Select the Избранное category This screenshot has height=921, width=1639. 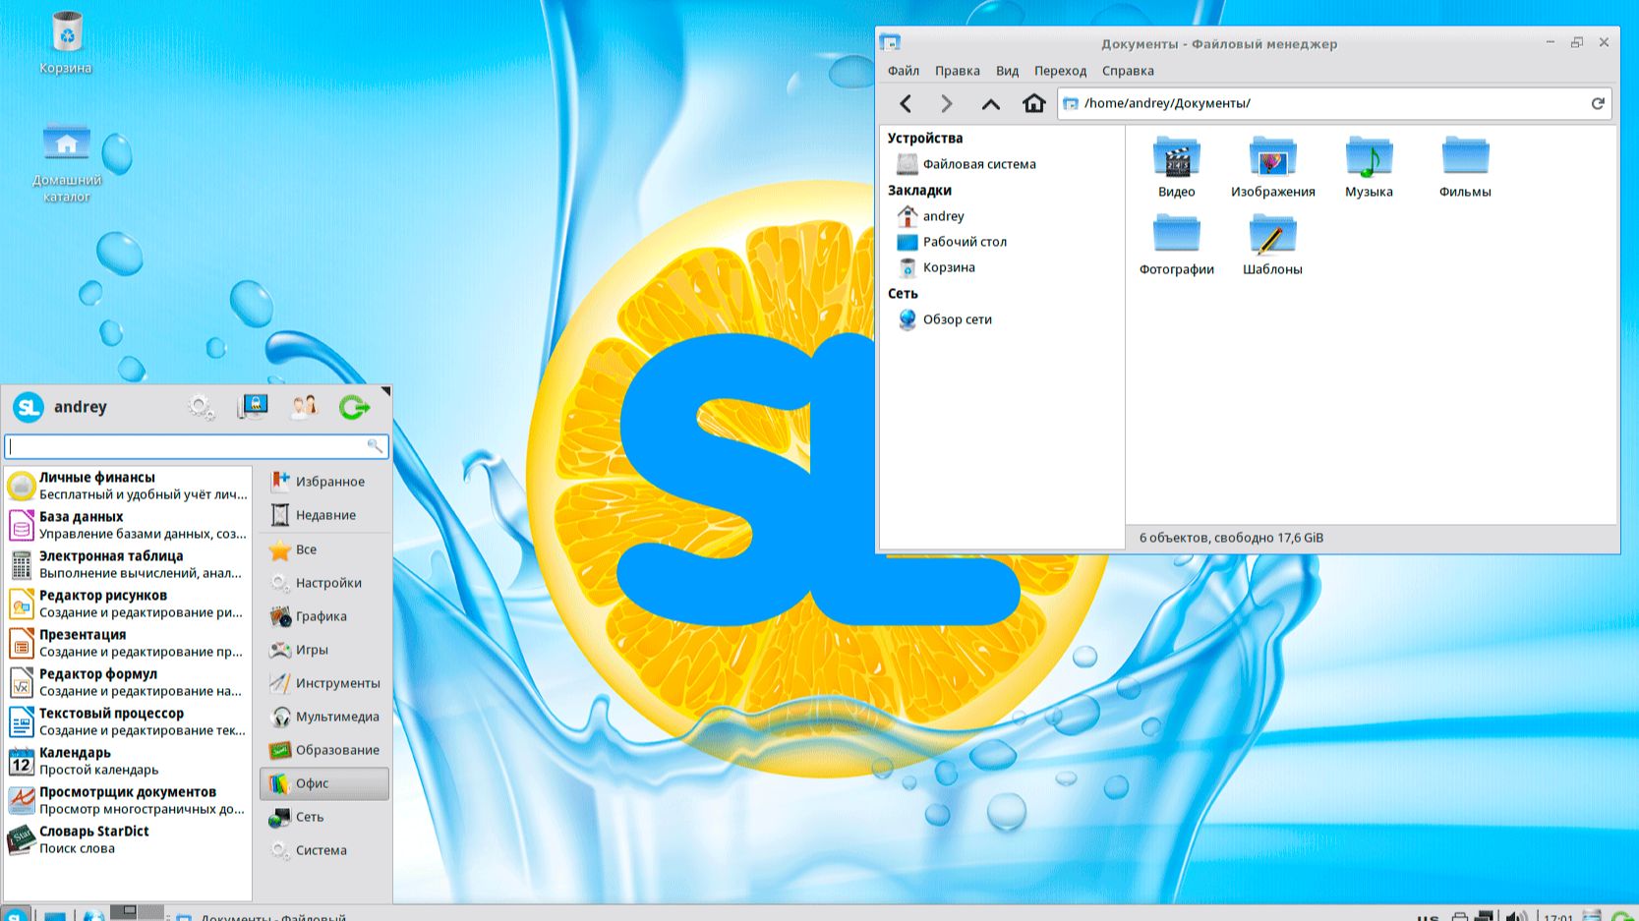click(324, 482)
